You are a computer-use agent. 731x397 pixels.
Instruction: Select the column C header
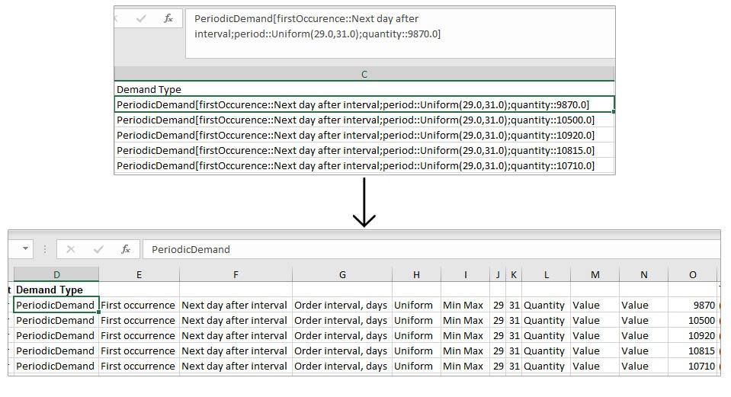pyautogui.click(x=364, y=74)
